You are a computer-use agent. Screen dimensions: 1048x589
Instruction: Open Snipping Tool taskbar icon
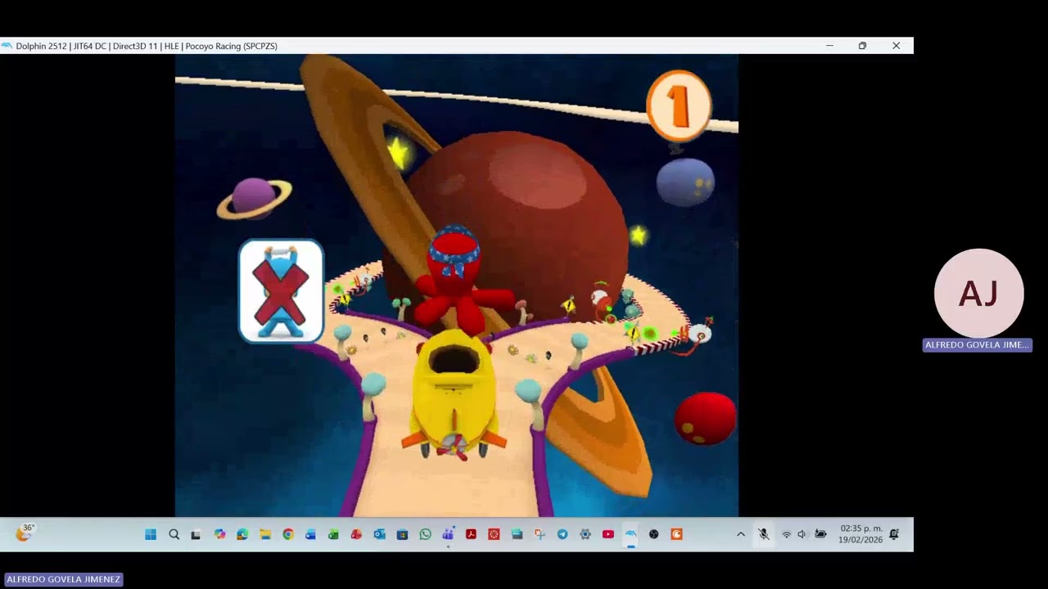pyautogui.click(x=540, y=534)
